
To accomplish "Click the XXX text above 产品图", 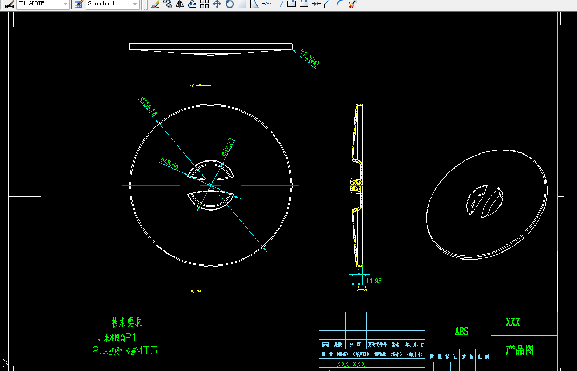I will click(512, 323).
